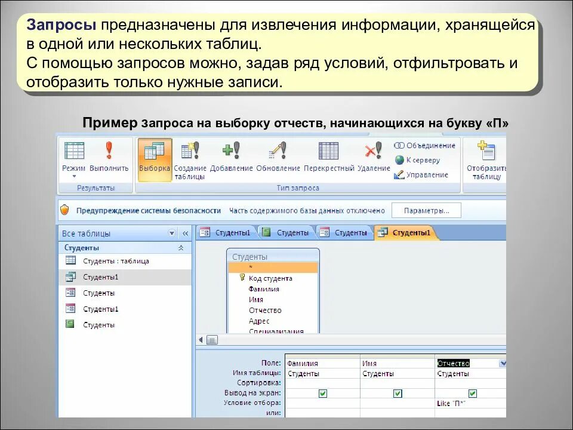
Task: Click Имя cell in Поле row
Action: pos(398,363)
